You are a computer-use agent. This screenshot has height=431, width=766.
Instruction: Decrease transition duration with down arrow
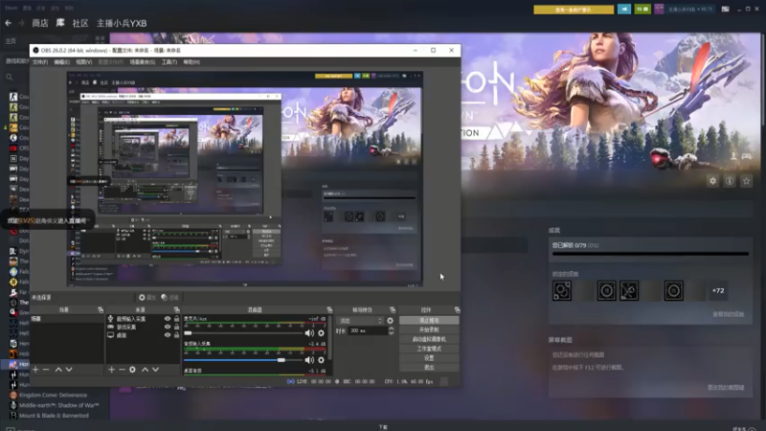click(x=391, y=333)
